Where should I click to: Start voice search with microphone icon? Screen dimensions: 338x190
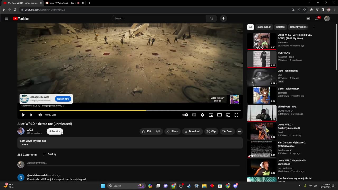click(x=223, y=18)
